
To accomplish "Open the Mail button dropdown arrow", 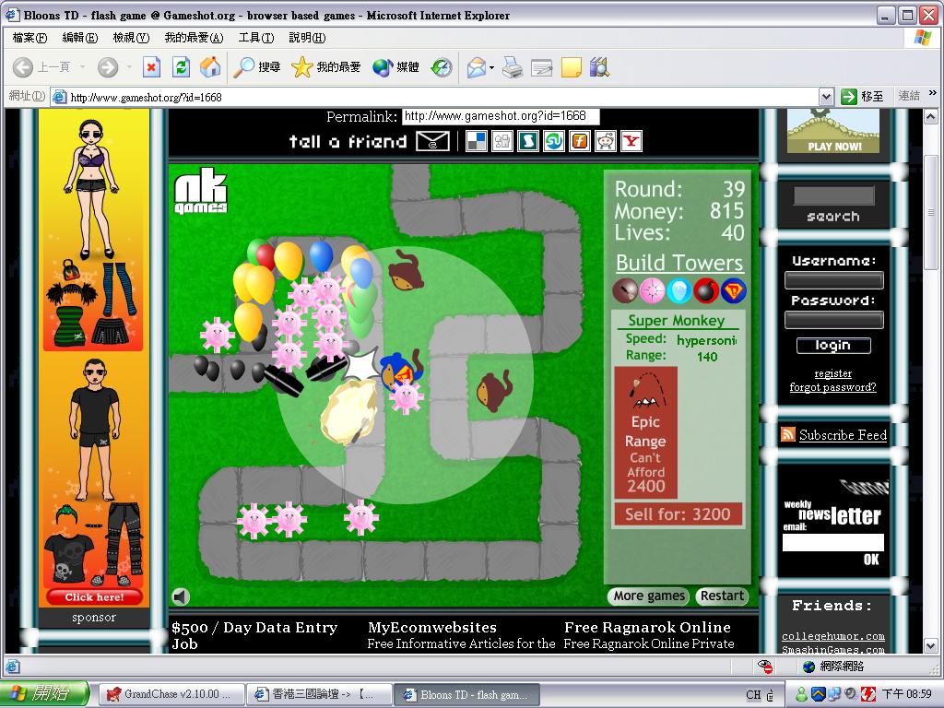I will pos(492,66).
